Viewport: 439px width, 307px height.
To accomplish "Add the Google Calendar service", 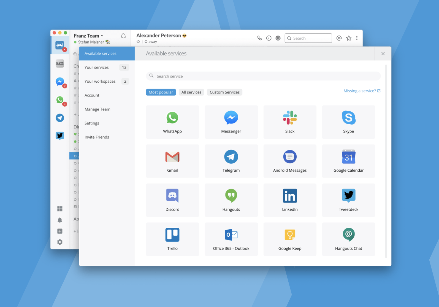I will [348, 161].
